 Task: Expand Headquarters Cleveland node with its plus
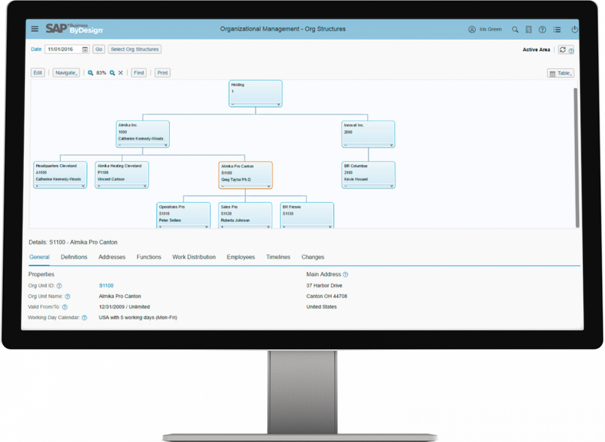point(37,186)
